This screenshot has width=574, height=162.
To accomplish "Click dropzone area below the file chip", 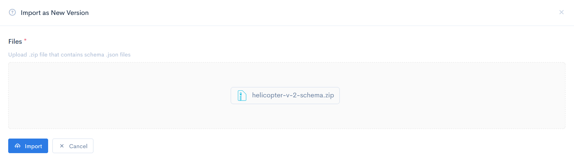I will 285,117.
